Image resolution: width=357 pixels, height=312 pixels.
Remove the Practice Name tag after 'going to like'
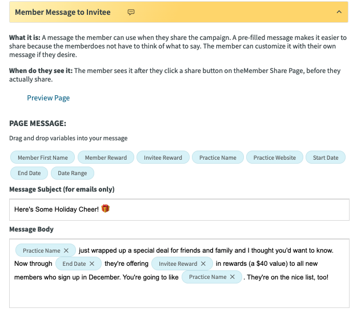tap(232, 277)
